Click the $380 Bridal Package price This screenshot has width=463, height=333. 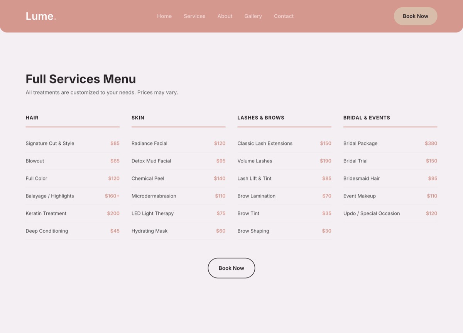[x=431, y=144]
